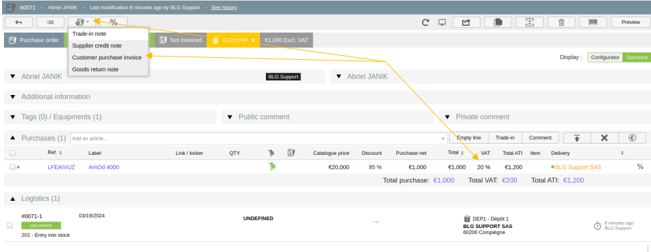Screen dimensions: 651x252
Task: Click the Comment button in Purchases
Action: 540,138
